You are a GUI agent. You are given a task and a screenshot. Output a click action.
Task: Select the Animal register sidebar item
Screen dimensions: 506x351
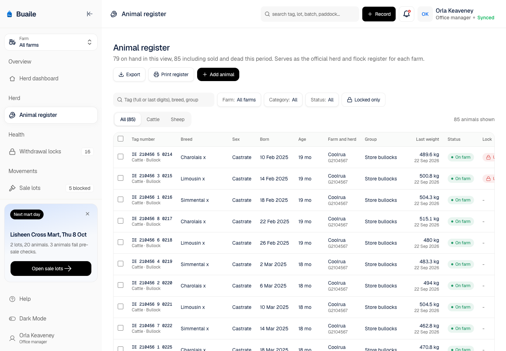pos(51,115)
